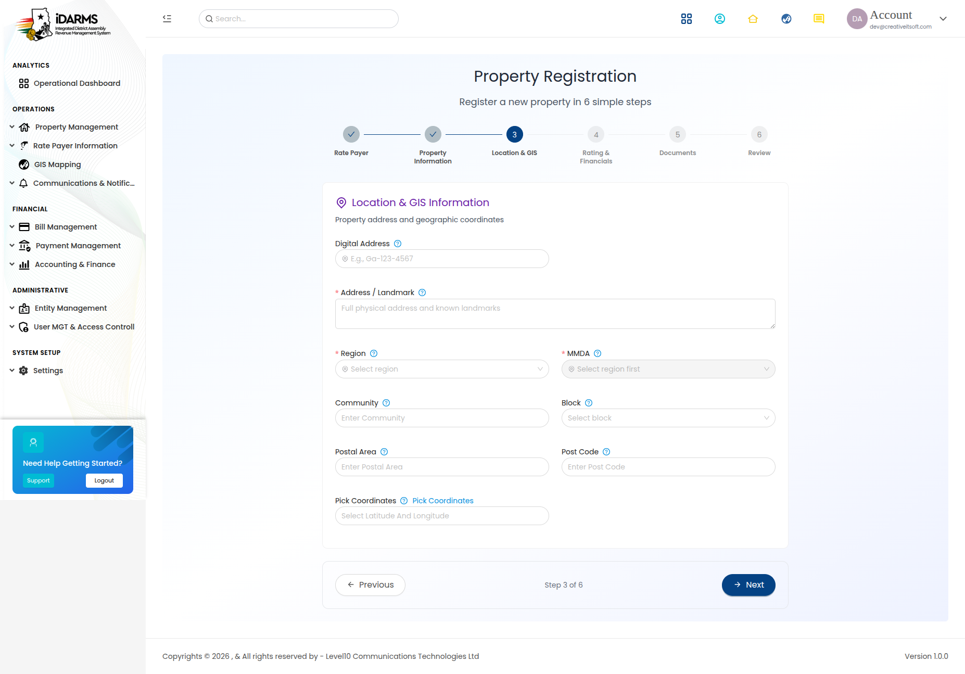Viewport: 965px width, 674px height.
Task: Focus the Enter Post Code field
Action: pos(668,467)
